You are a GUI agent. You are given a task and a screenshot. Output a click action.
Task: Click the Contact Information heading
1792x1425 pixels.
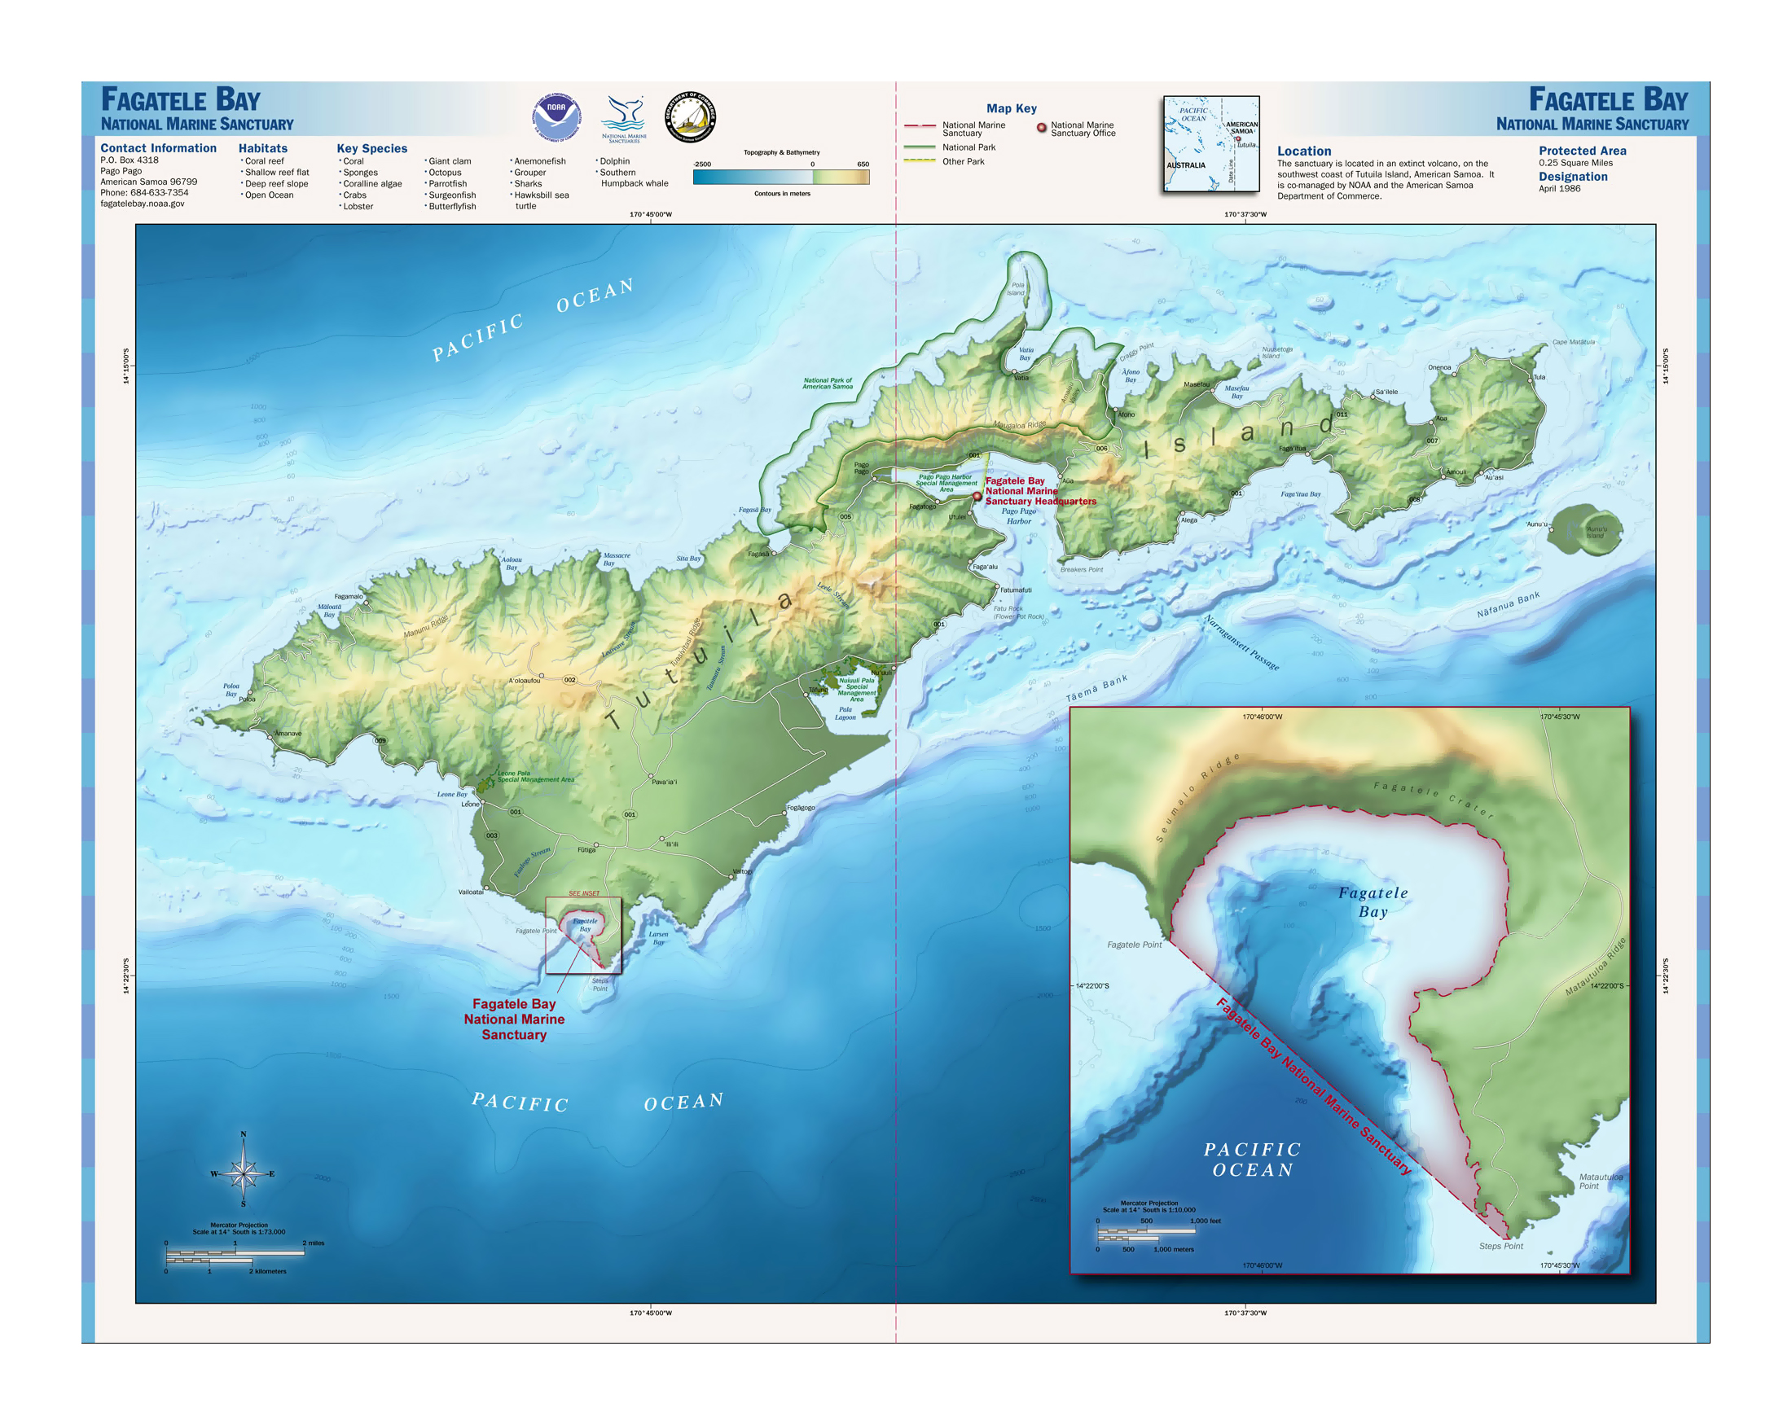[x=158, y=148]
